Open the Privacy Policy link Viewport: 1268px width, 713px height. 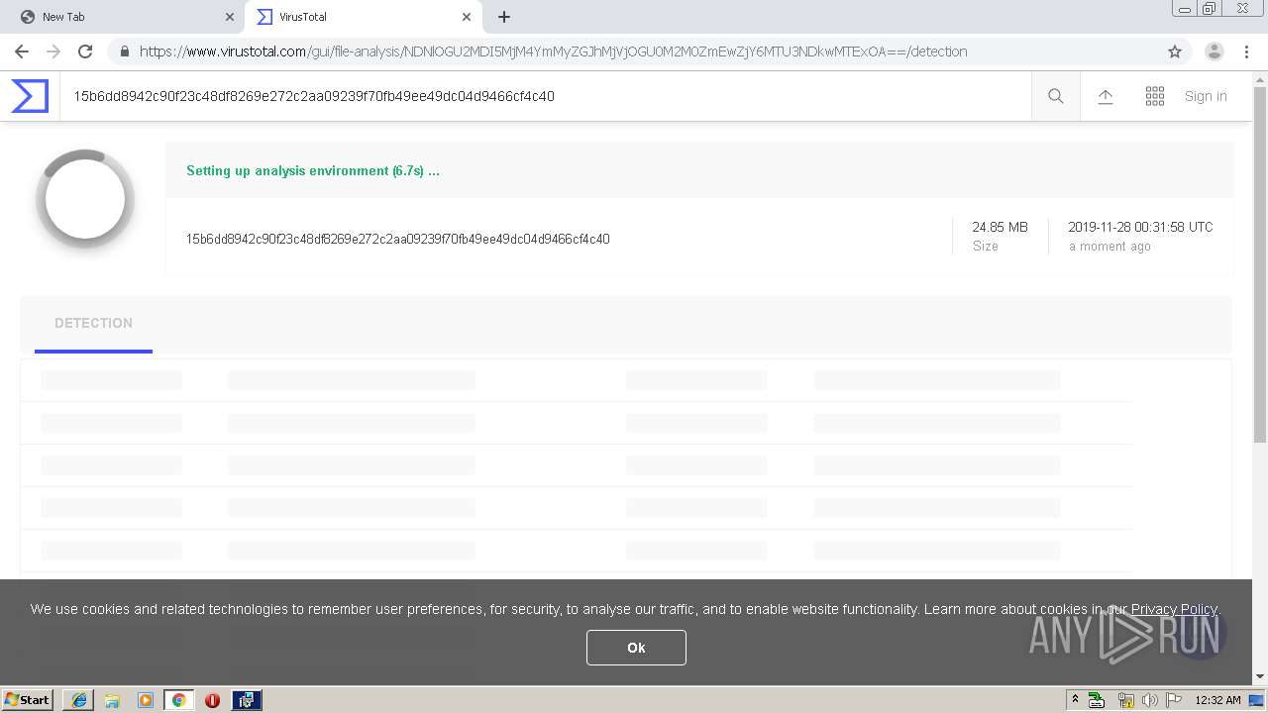1174,609
